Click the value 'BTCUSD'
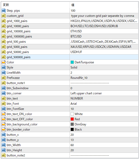 click(76, 36)
